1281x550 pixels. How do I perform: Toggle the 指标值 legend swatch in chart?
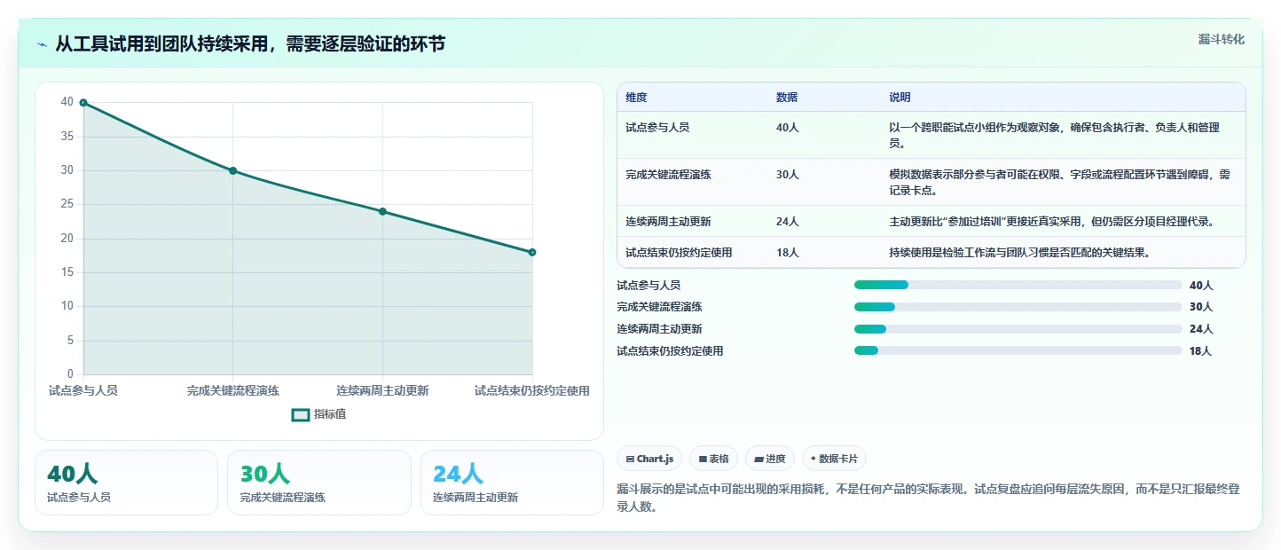[x=301, y=414]
